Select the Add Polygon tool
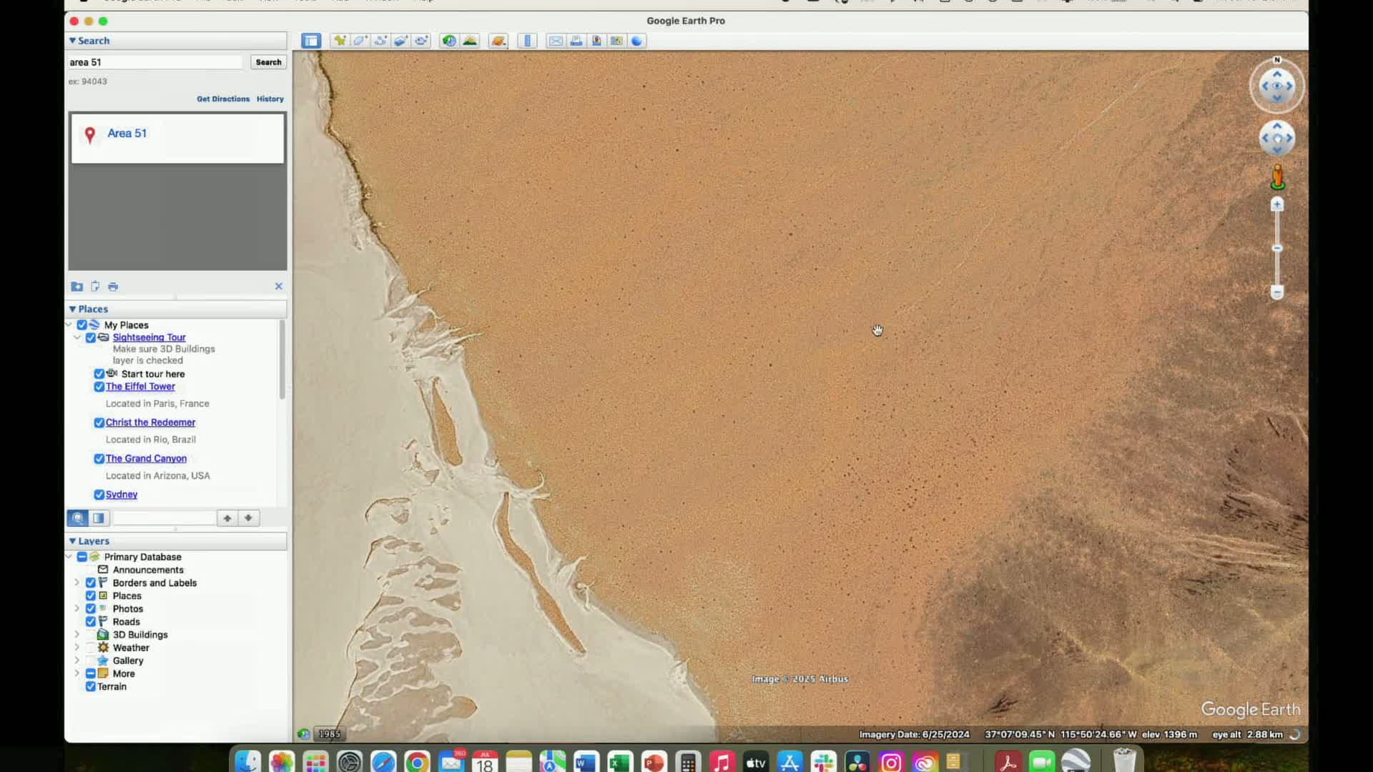This screenshot has height=772, width=1373. (360, 41)
